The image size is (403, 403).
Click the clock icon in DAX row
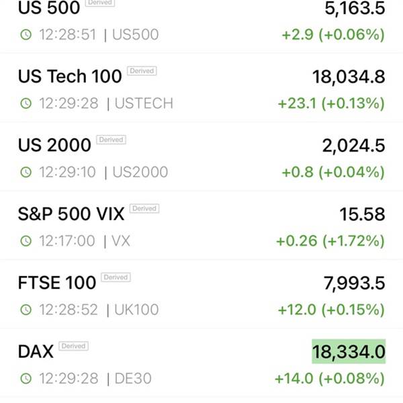tap(26, 378)
